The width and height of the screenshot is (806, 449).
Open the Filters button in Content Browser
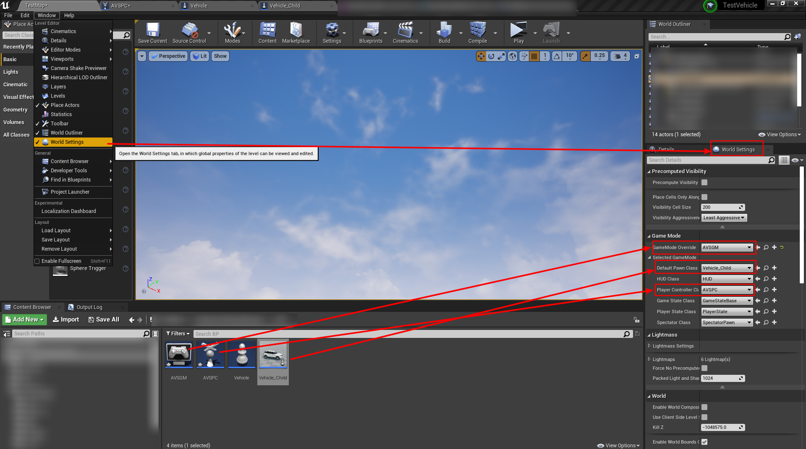(178, 334)
